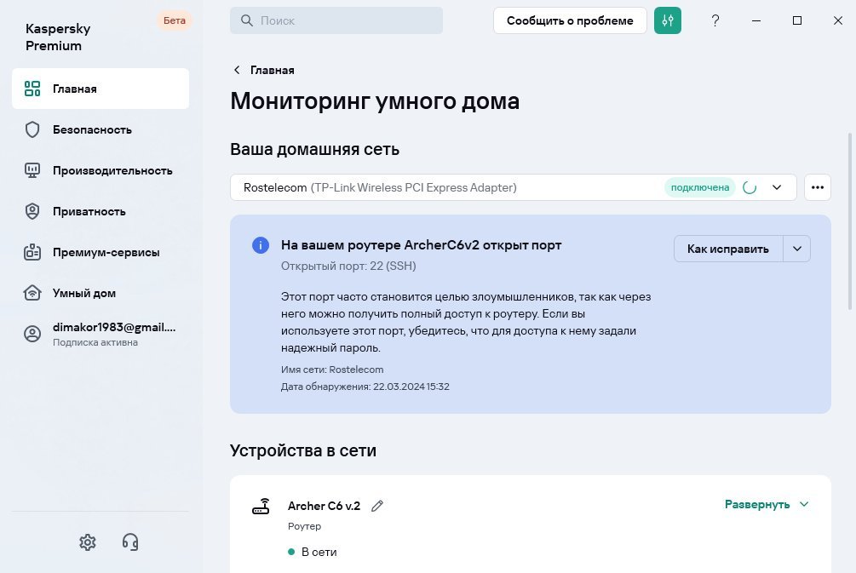Image resolution: width=856 pixels, height=573 pixels.
Task: Click the Как исправить button
Action: (728, 249)
